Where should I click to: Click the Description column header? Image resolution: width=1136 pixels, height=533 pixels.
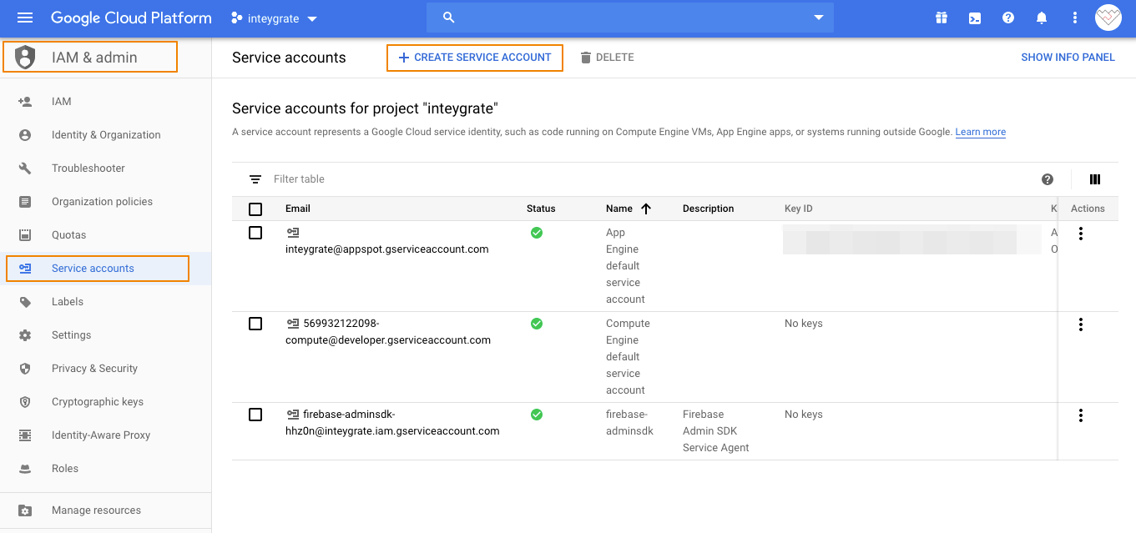[709, 209]
